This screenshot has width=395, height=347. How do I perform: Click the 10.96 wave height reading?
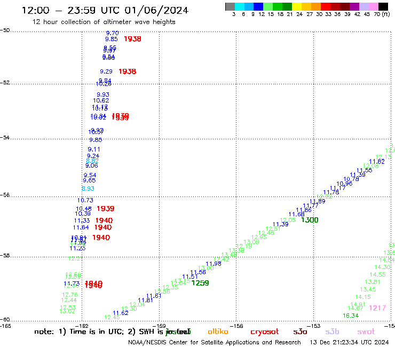pyautogui.click(x=344, y=184)
